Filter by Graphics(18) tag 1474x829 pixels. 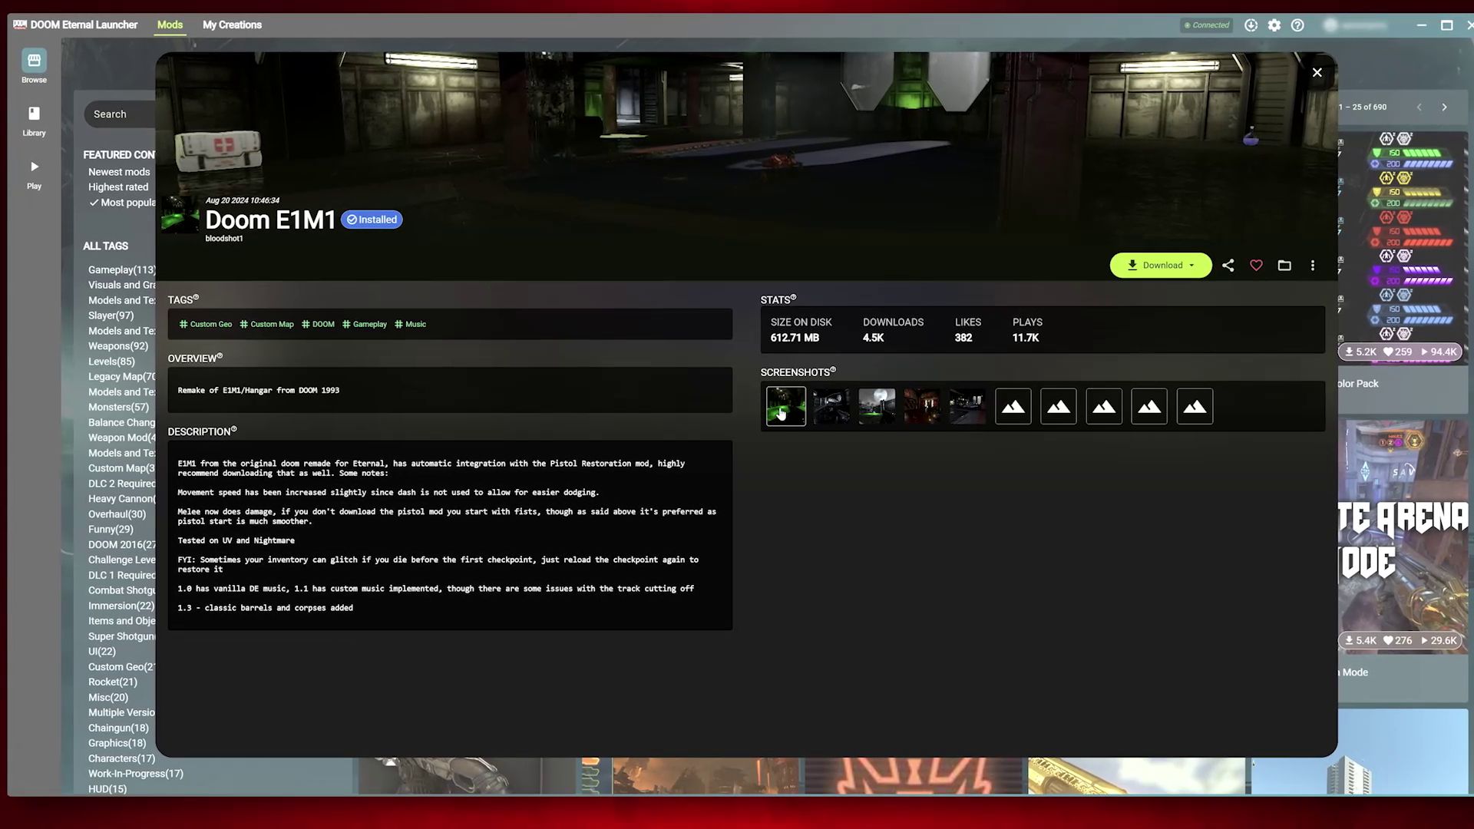click(x=117, y=743)
